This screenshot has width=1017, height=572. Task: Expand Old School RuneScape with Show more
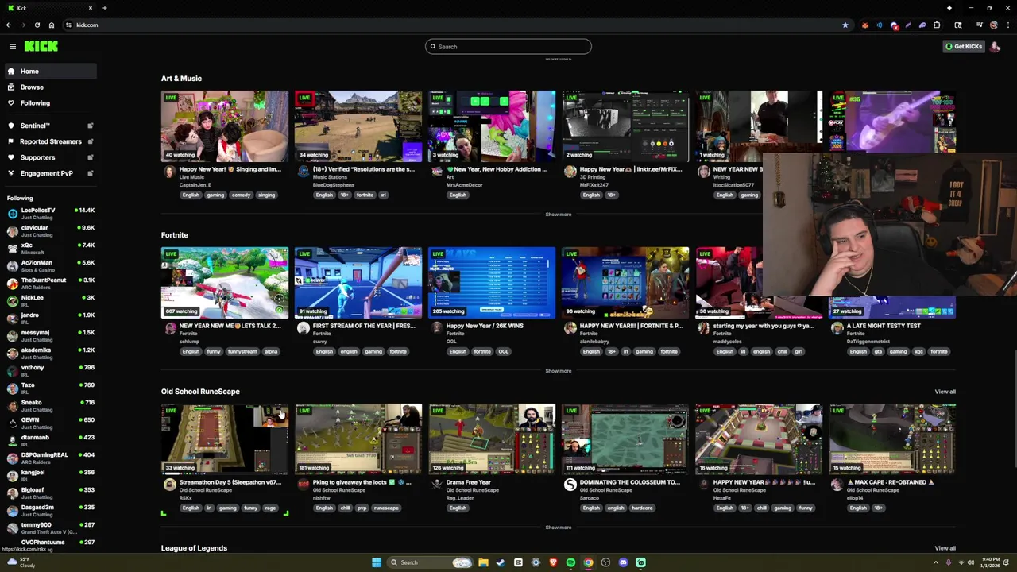(559, 528)
